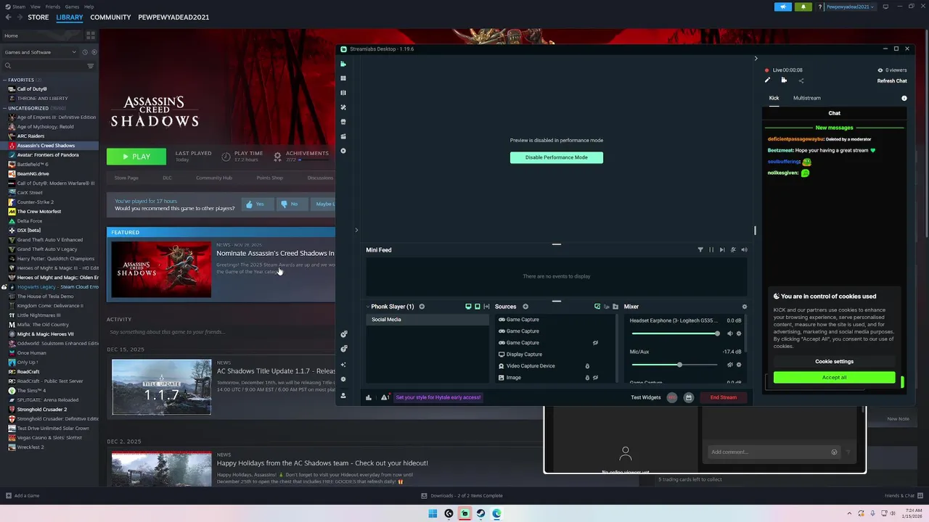Select Counter-Strike 2 in Steam library

tap(36, 202)
